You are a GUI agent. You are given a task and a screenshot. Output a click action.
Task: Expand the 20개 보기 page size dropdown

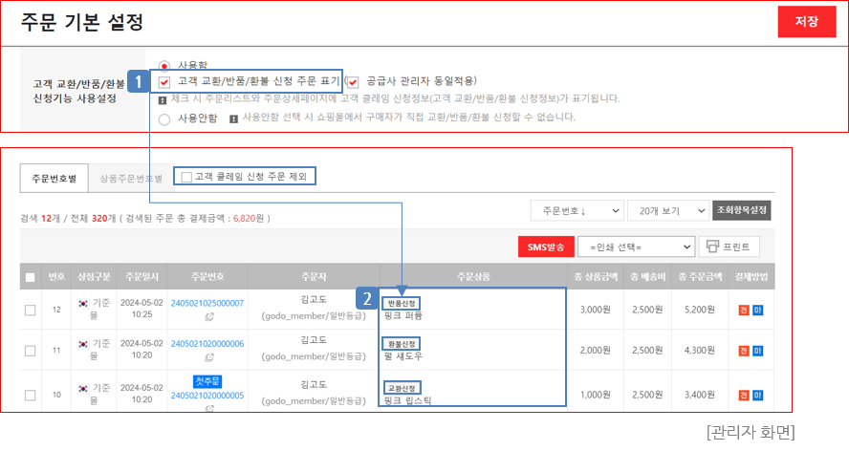pos(667,210)
